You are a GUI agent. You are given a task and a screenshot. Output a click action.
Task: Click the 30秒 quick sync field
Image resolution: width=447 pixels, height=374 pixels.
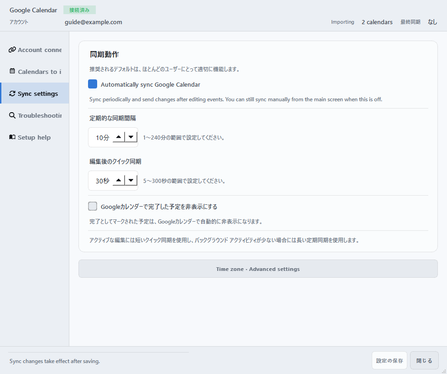pos(102,181)
